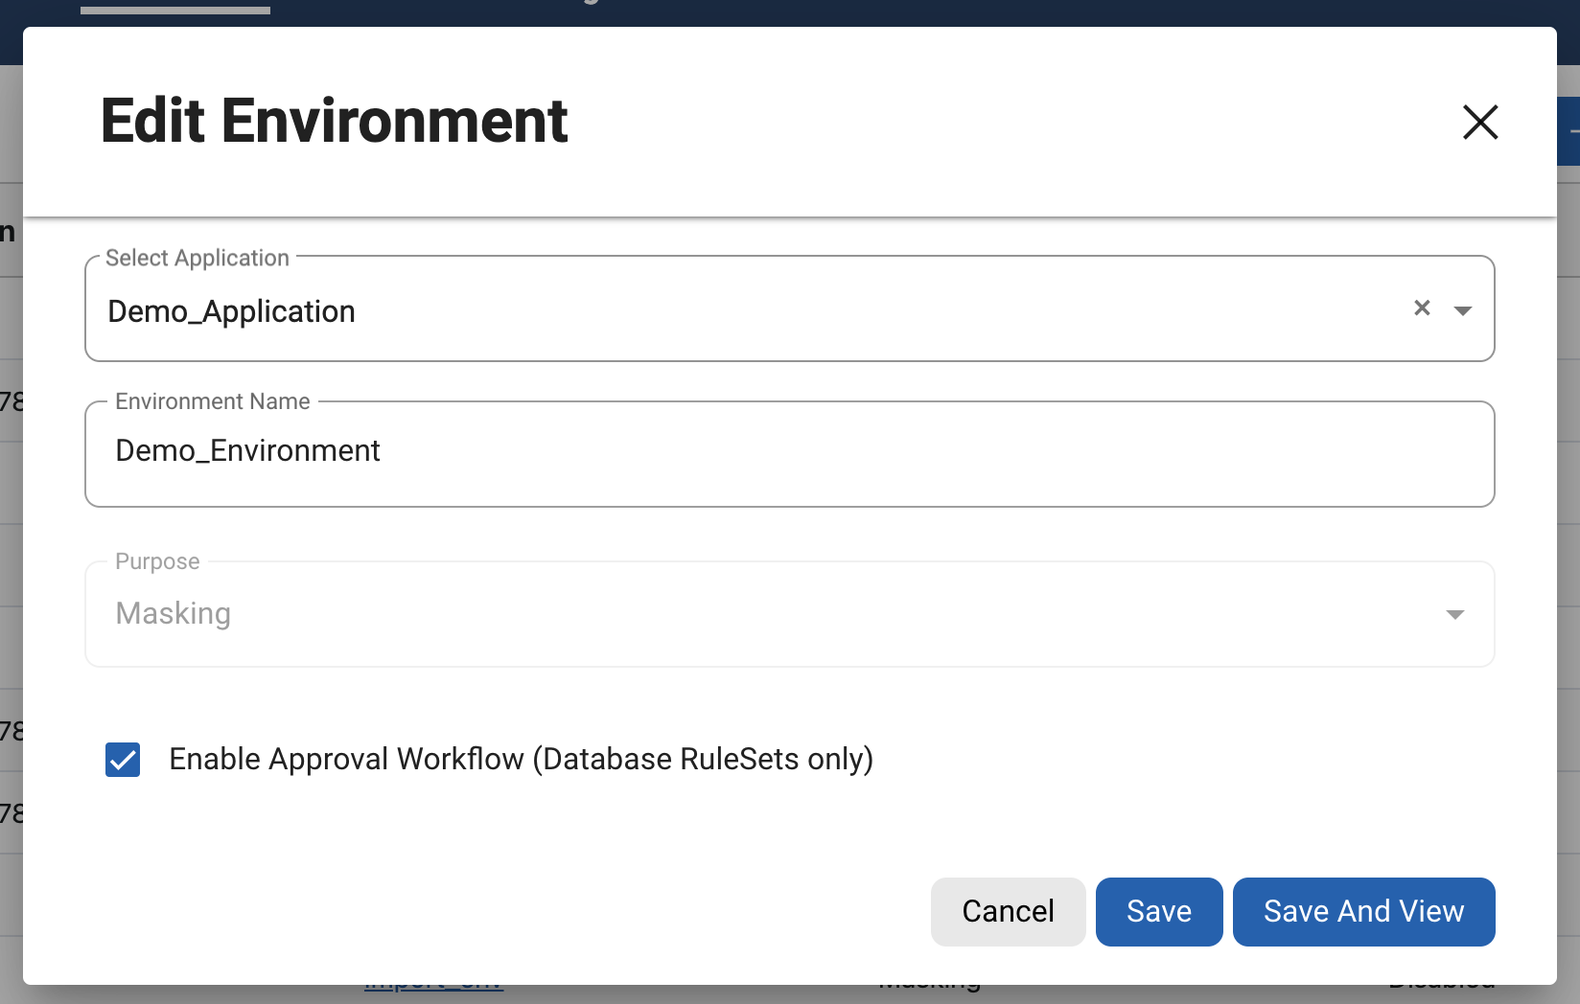Open the Purpose dropdown arrow
The image size is (1580, 1004).
(x=1454, y=614)
